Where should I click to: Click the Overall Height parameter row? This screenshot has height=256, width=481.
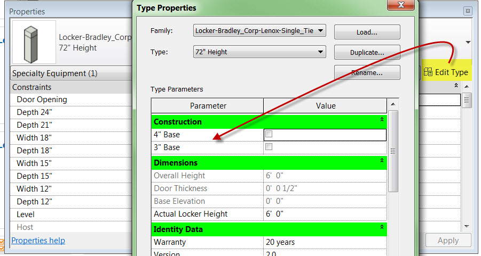click(269, 176)
